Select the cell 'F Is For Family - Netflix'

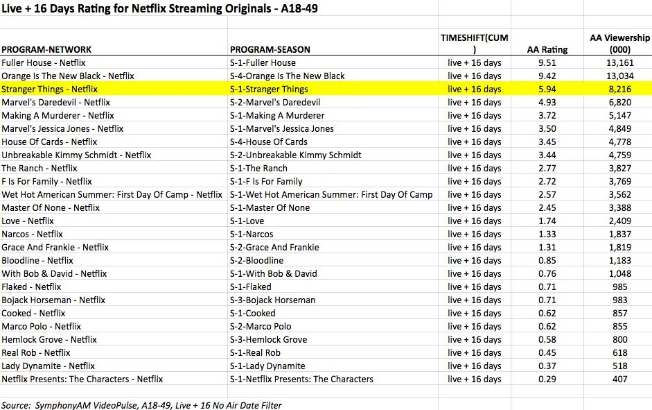click(46, 182)
